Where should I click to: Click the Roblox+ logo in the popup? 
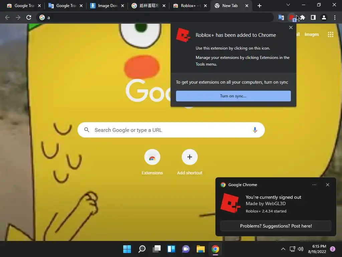click(x=183, y=35)
